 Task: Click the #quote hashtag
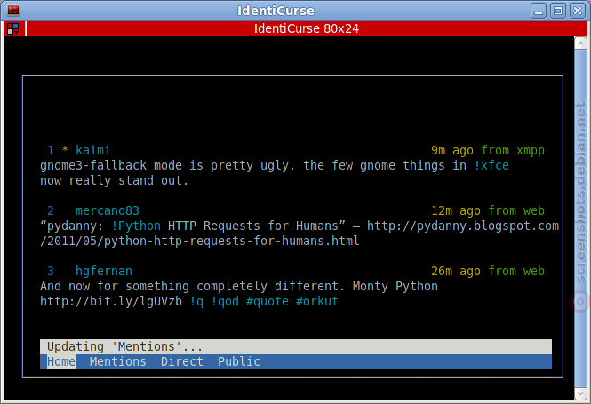(x=268, y=301)
